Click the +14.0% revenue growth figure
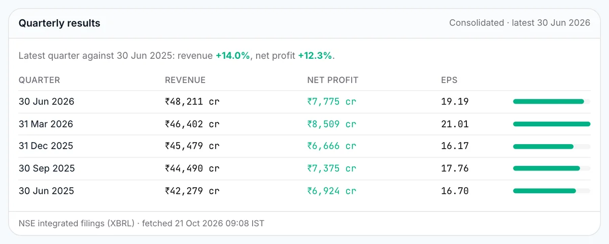The width and height of the screenshot is (609, 244). click(233, 56)
